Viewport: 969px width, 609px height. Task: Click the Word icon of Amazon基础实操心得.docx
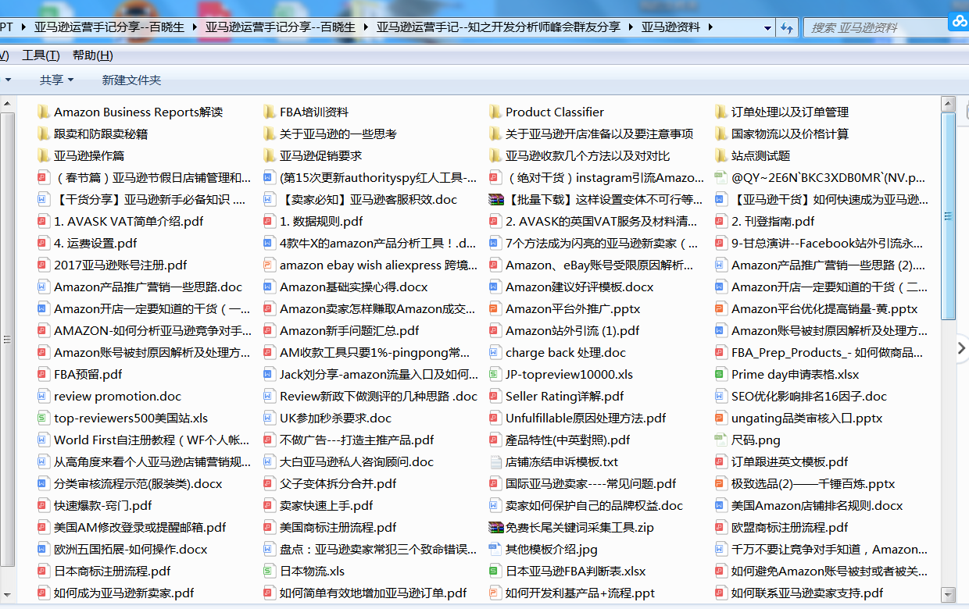[270, 287]
